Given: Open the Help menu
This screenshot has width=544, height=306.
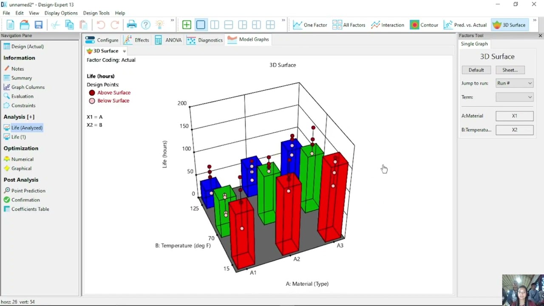Looking at the screenshot, I should [x=120, y=13].
